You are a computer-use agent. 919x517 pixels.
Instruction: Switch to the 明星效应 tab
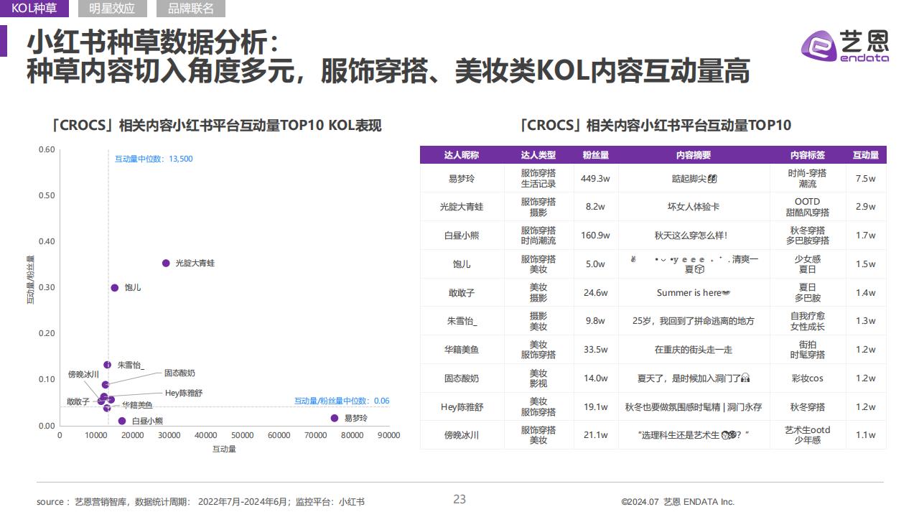pos(111,9)
